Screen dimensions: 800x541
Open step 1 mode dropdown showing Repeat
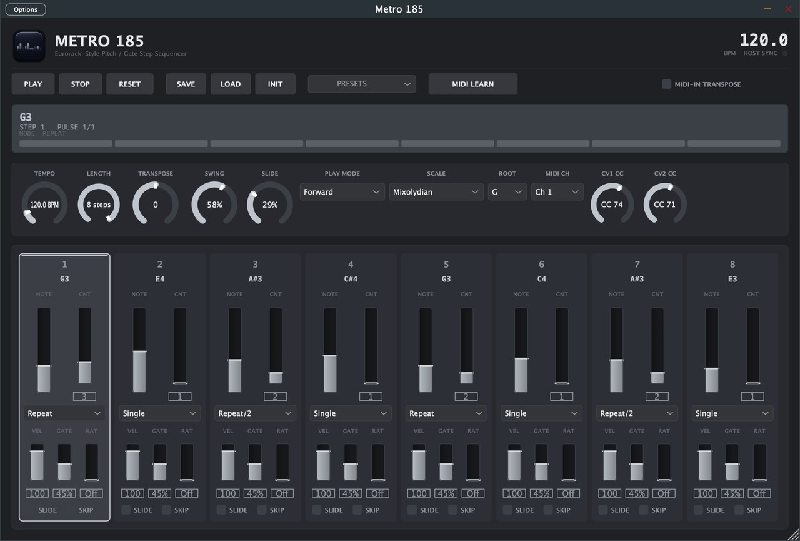65,413
